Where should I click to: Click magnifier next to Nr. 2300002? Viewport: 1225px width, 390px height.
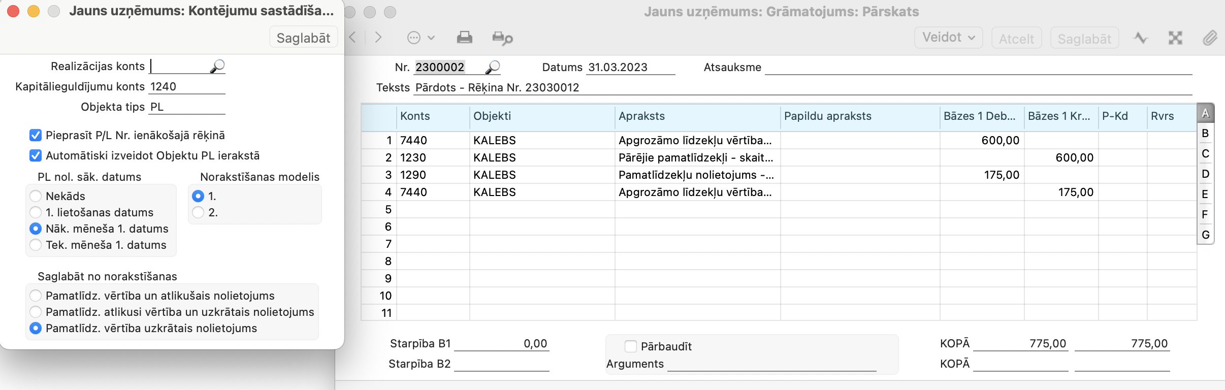click(493, 67)
